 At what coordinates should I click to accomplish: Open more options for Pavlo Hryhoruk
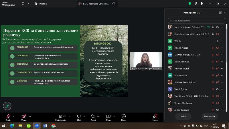[x=222, y=69]
